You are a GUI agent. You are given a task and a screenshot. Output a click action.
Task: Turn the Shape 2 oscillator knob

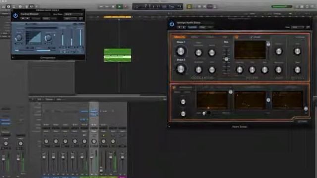point(180,69)
